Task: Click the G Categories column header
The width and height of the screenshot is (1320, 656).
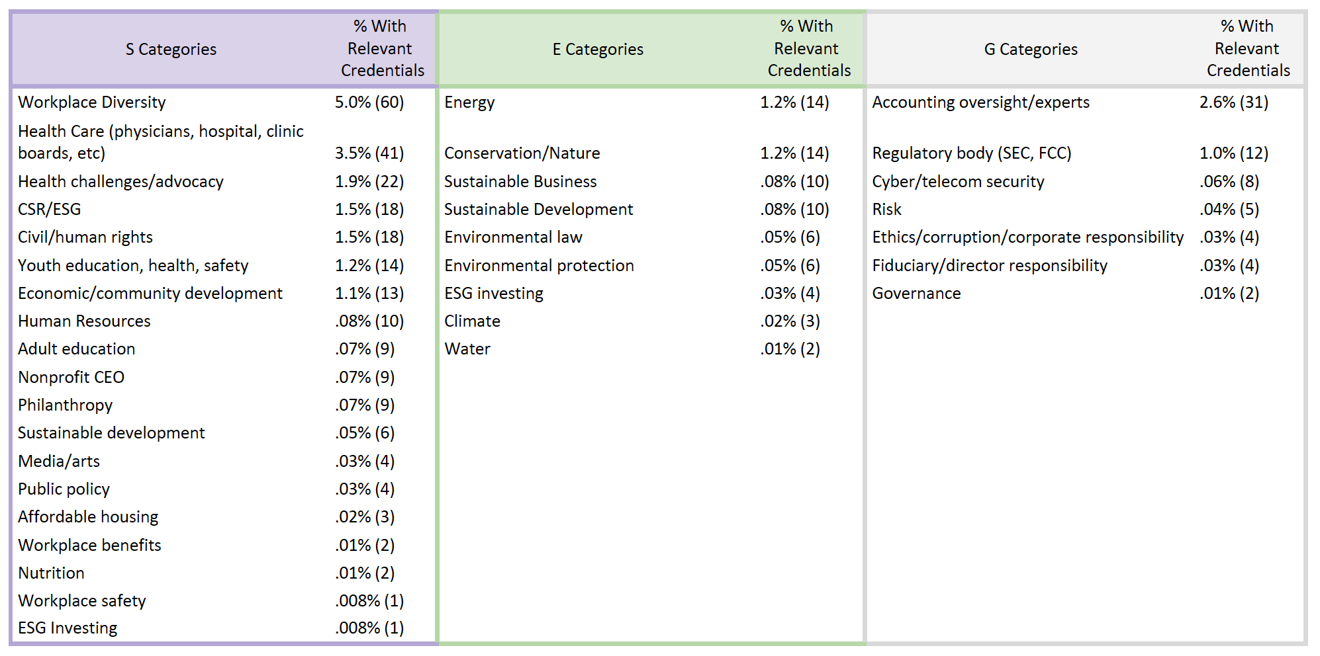Action: (1030, 49)
